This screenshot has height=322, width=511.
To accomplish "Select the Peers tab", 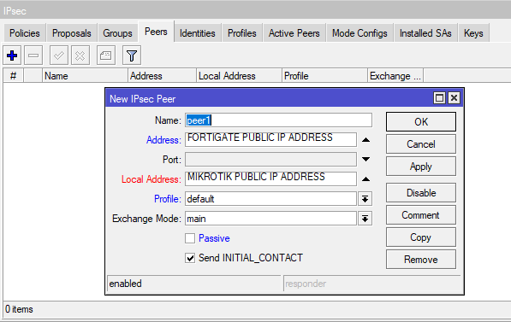I will coord(156,32).
